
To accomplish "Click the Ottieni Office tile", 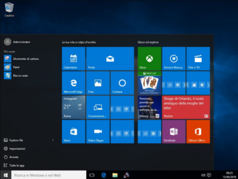I will [198, 132].
